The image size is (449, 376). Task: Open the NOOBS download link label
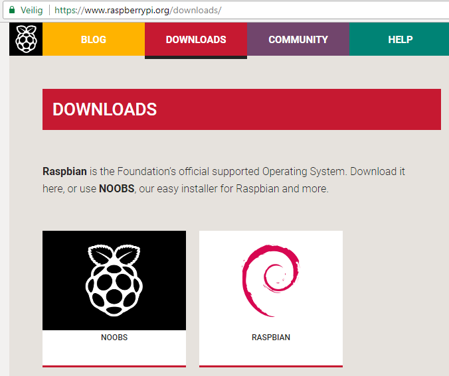point(114,338)
